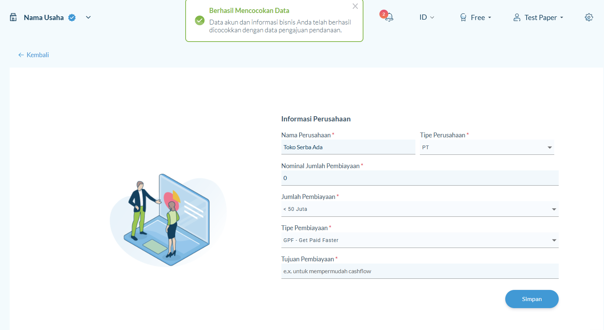The height and width of the screenshot is (330, 604).
Task: Open the Tipe Pembiayaan dropdown
Action: (x=420, y=240)
